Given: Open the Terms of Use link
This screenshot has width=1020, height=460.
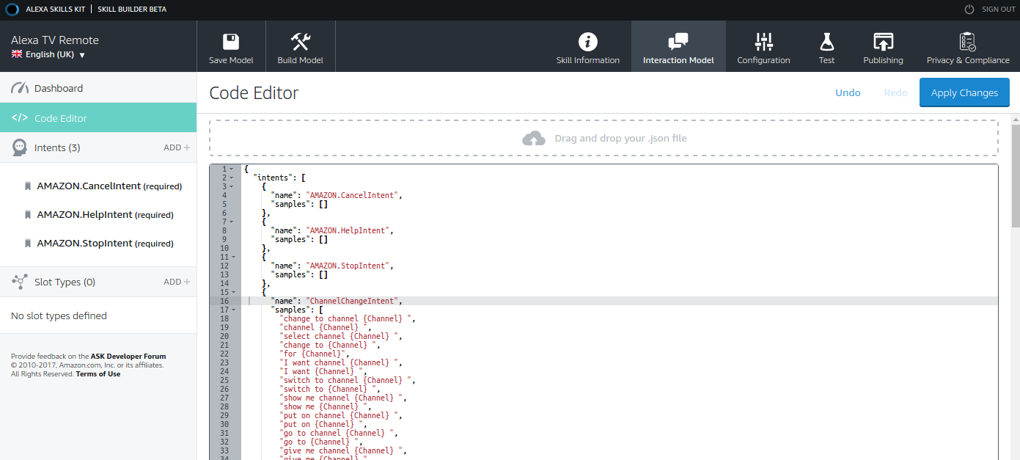Looking at the screenshot, I should click(x=98, y=374).
